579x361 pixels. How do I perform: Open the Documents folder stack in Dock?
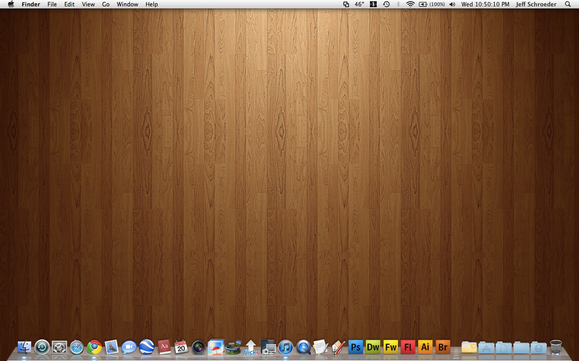(504, 347)
